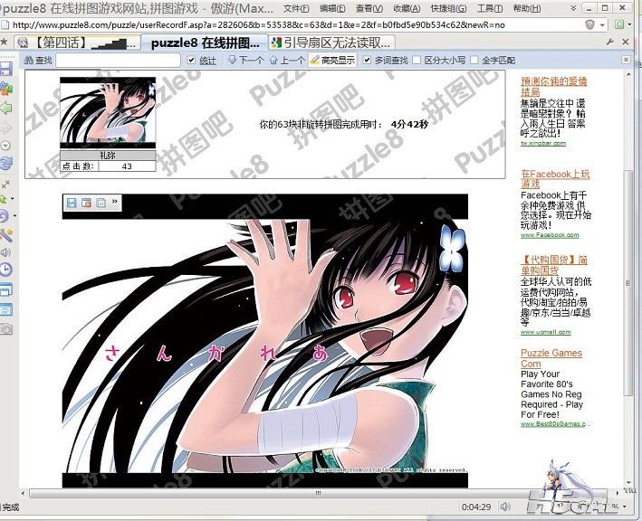Screen dimensions: 642x521
Task: Click 下一个 find next button
Action: tap(245, 61)
